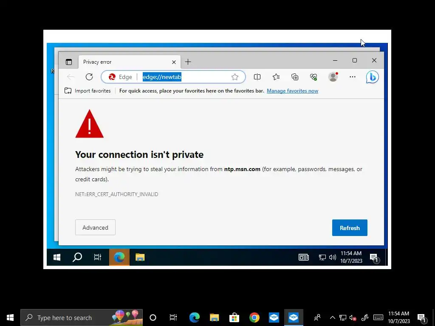
Task: Click host muted volume icon
Action: point(353,318)
